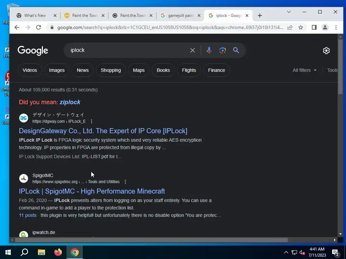The width and height of the screenshot is (346, 259).
Task: Open the taskbar clock and date
Action: (317, 252)
